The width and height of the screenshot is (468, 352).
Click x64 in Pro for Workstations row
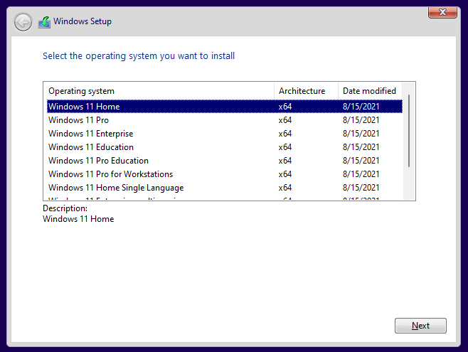(285, 174)
